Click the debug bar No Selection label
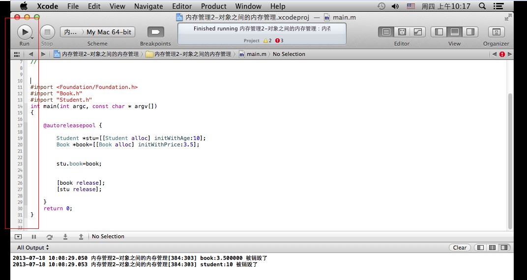This screenshot has width=527, height=280. coord(108,236)
